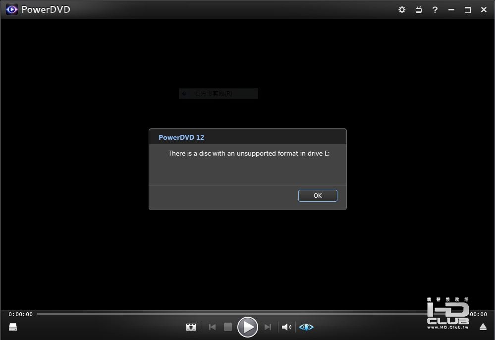Click OK in the PowerDVD 12 dialog

(x=318, y=196)
